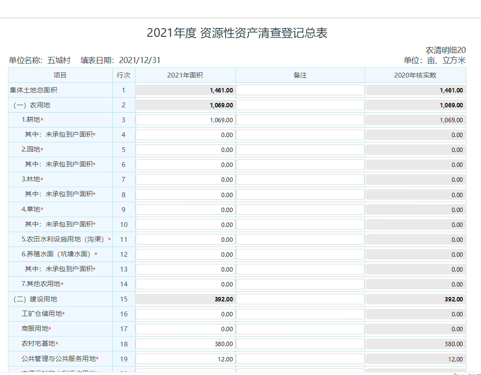Click remarks field for 商服用地
The image size is (481, 375).
tap(300, 329)
